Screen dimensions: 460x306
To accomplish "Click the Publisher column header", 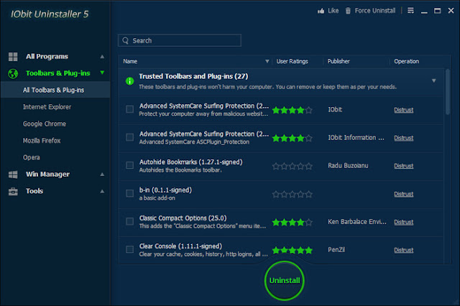I will pos(339,61).
